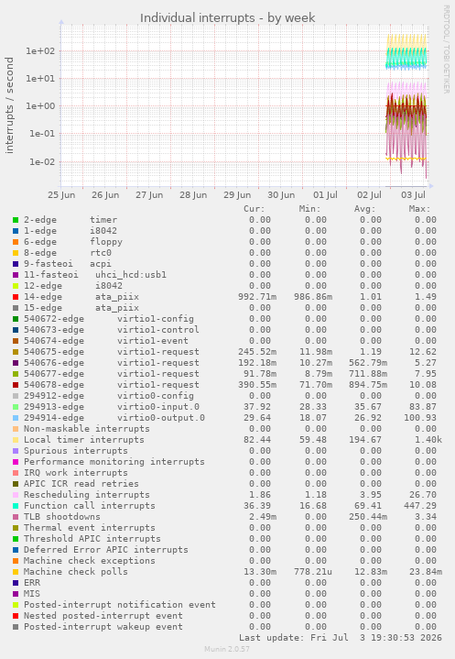Image resolution: width=455 pixels, height=659 pixels.
Task: Click the 'Max:' column header
Action: (x=419, y=209)
